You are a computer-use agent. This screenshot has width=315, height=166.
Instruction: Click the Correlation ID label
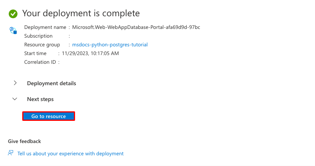tap(40, 62)
